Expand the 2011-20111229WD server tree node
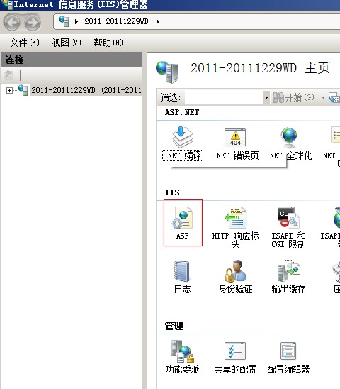 [x=9, y=91]
